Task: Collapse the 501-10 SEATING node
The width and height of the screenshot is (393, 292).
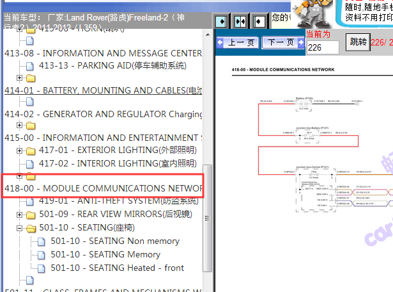Action: (19, 228)
